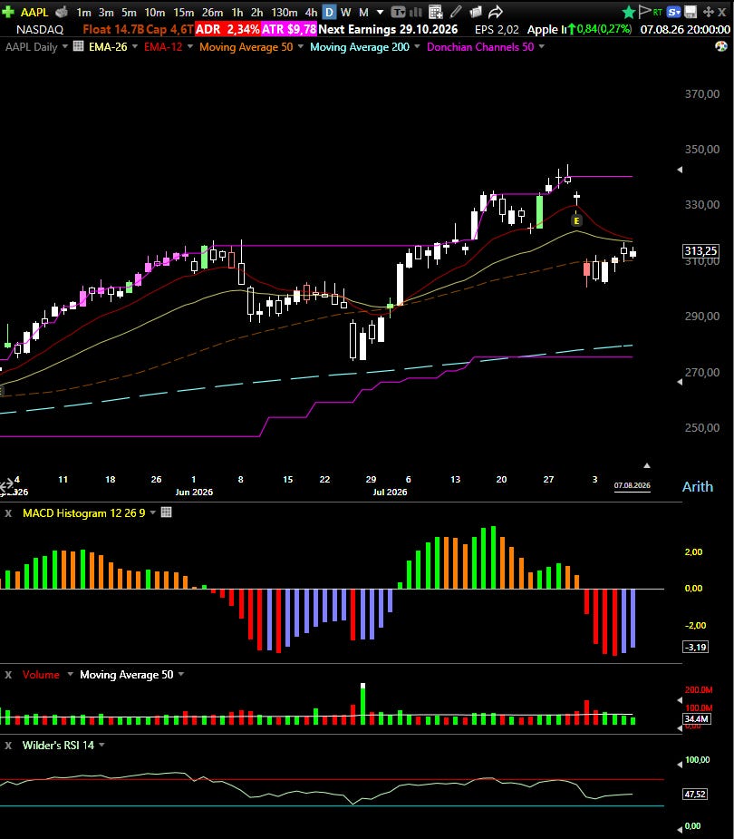Image resolution: width=734 pixels, height=839 pixels.
Task: Close the Wilder's RSI pane with X
Action: [x=8, y=745]
